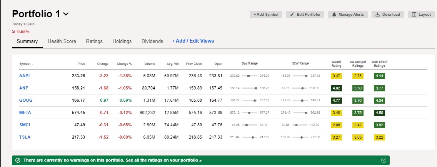Click the Add Symbol button

click(266, 15)
